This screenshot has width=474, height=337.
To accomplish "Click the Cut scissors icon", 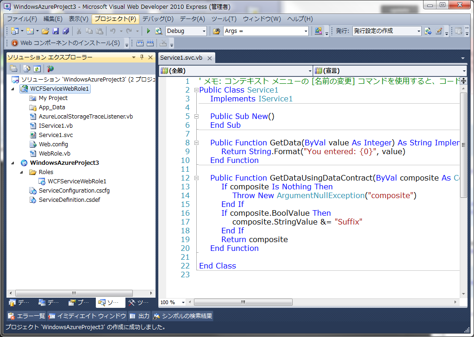I will click(x=79, y=31).
